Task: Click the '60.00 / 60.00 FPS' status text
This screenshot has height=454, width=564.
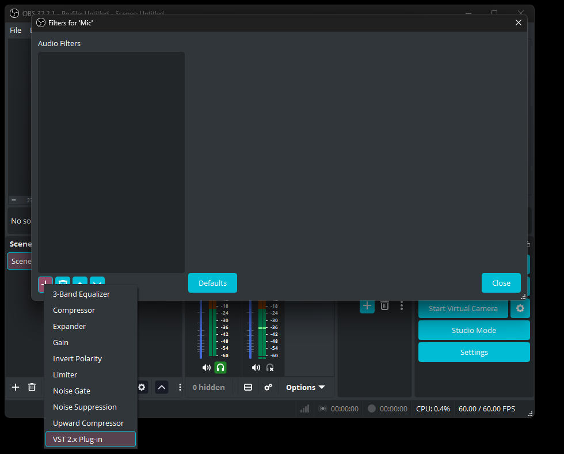Action: (x=487, y=409)
